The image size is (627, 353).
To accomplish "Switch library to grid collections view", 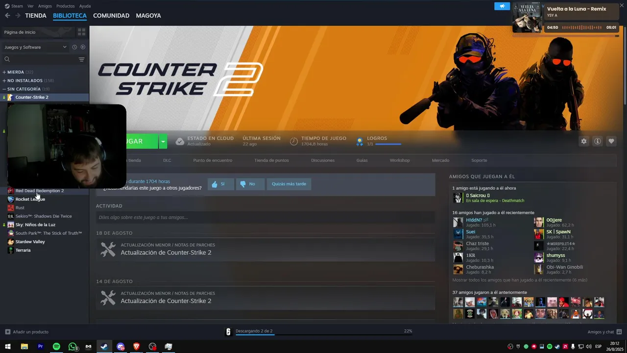I will point(81,32).
